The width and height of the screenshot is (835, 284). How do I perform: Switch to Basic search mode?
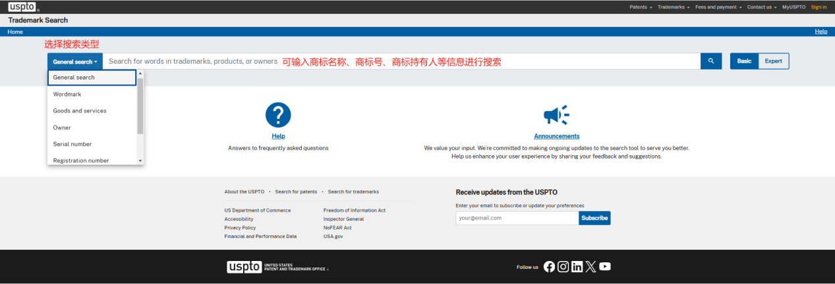pyautogui.click(x=744, y=61)
